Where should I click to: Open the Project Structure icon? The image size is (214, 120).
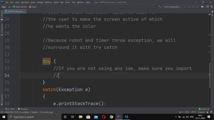click(203, 7)
